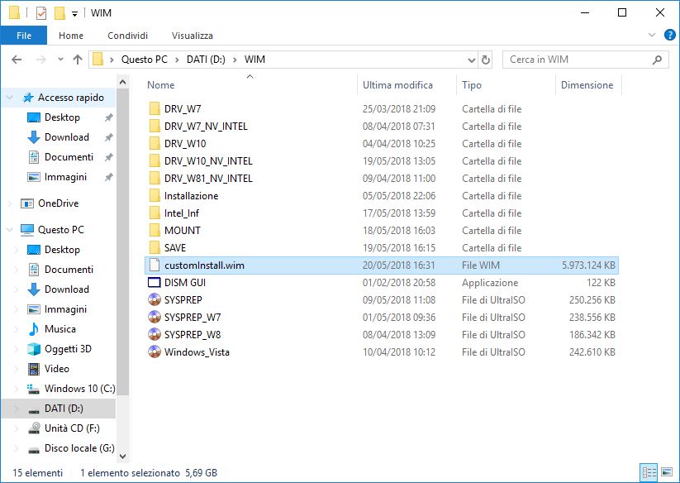680x483 pixels.
Task: Select the SYSPREP UltraISO disc icon
Action: click(x=155, y=300)
